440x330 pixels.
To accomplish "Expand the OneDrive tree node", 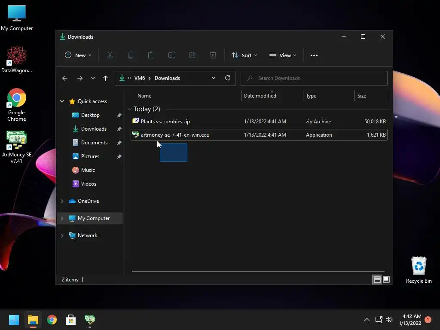I will (x=62, y=201).
